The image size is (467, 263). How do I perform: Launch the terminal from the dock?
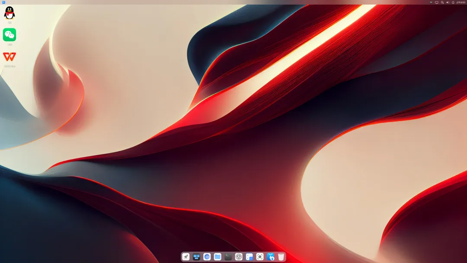tap(228, 257)
